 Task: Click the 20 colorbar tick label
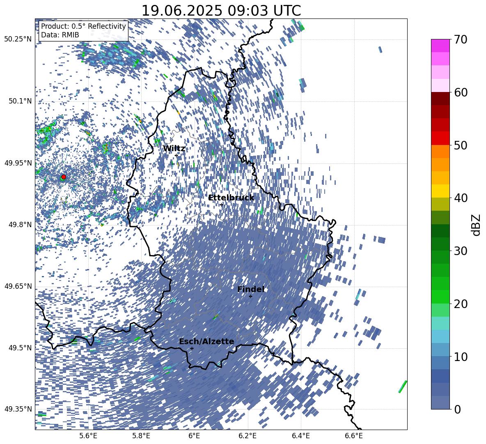460,304
